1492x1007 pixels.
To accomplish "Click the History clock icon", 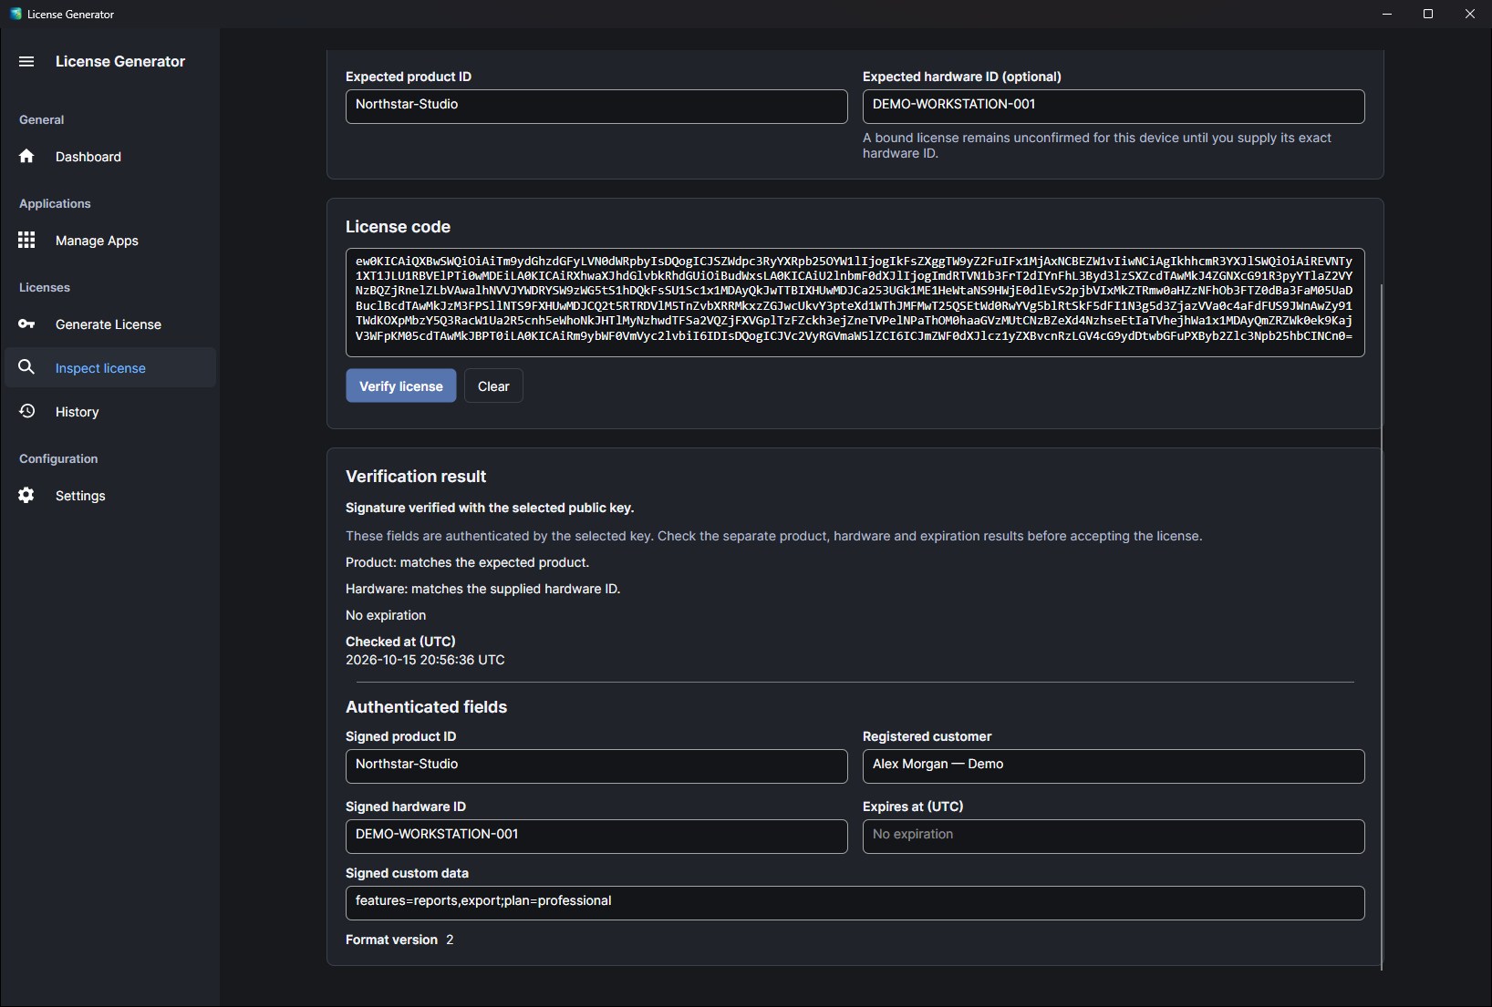I will point(26,411).
